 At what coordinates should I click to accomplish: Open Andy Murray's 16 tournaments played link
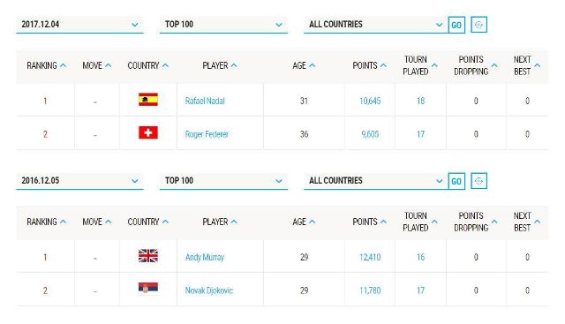420,257
